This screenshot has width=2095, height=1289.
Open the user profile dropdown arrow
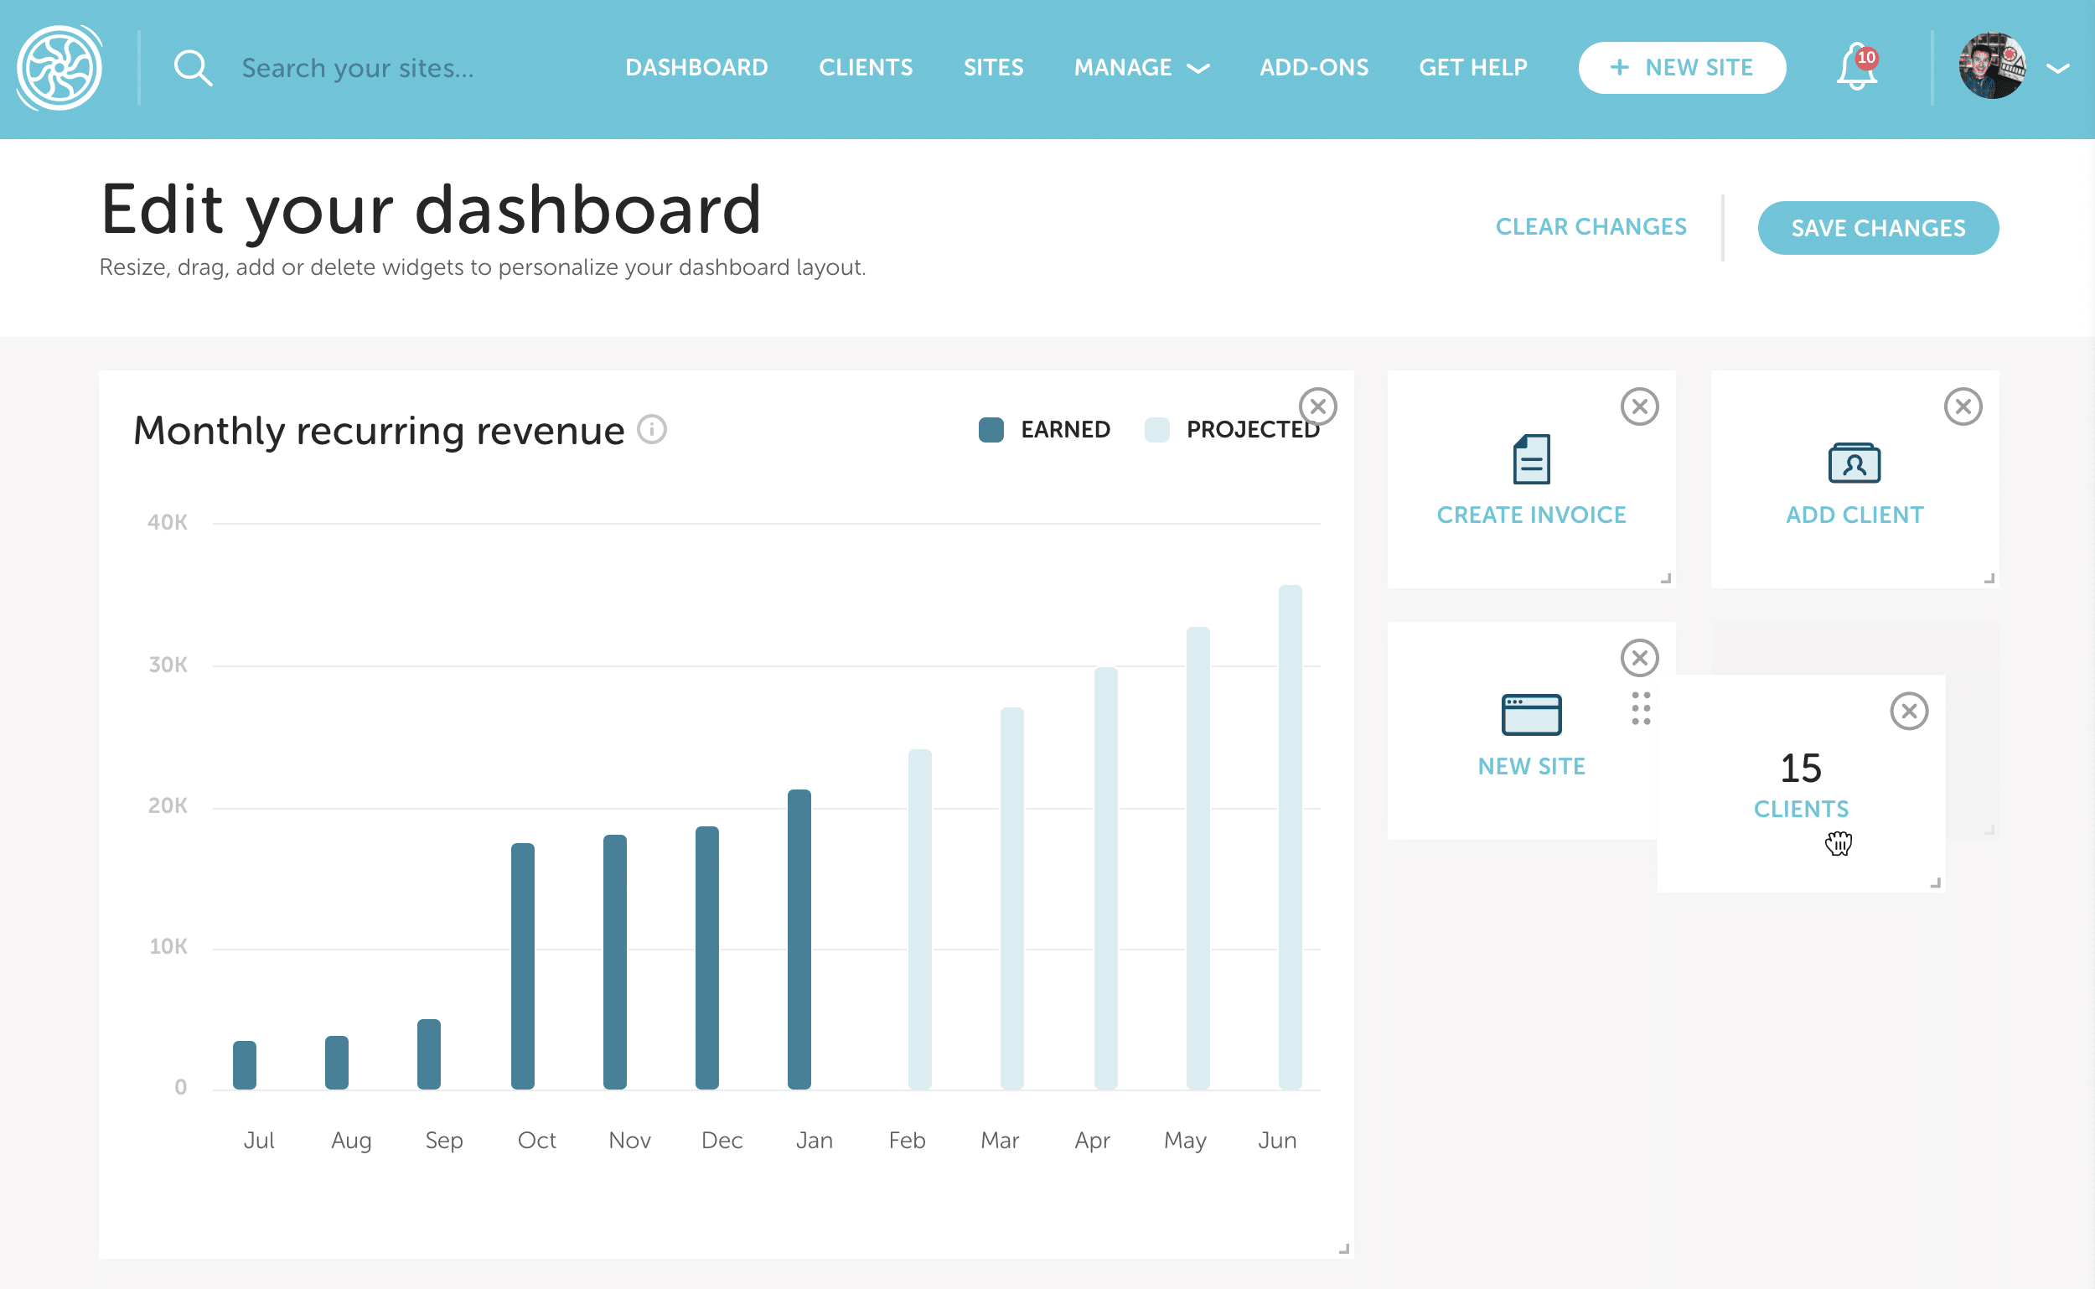pyautogui.click(x=2057, y=68)
